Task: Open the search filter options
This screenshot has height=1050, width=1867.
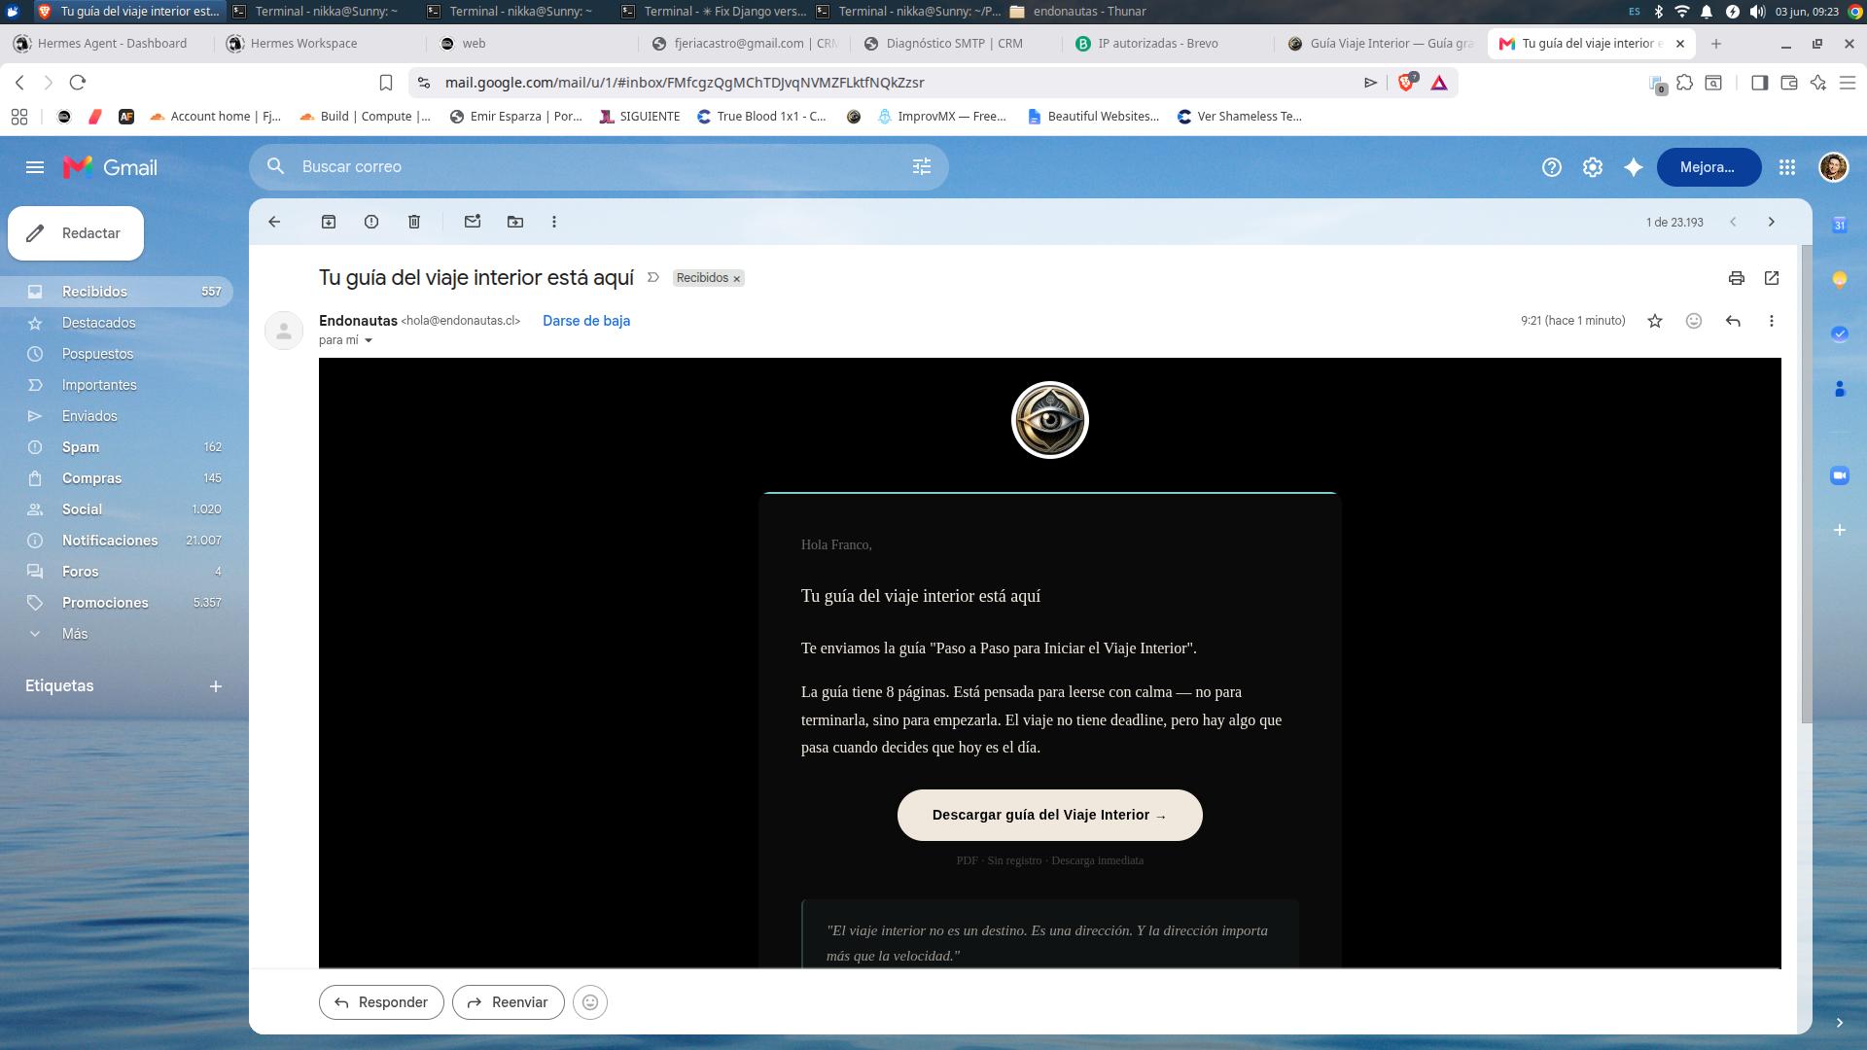Action: pos(922,166)
